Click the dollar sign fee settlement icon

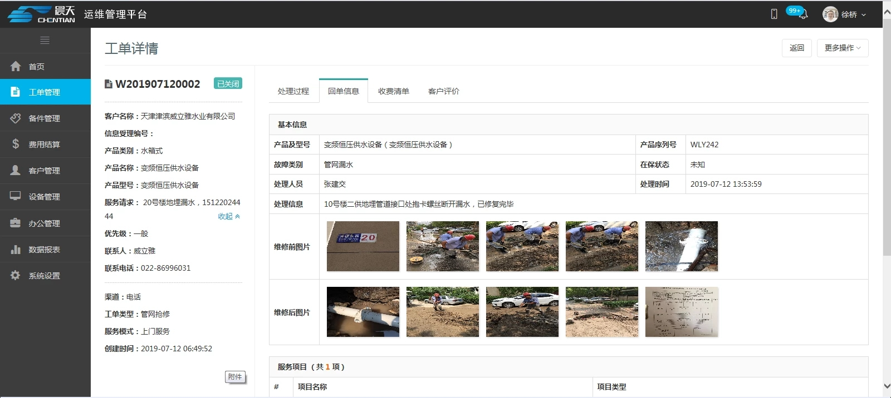point(16,144)
